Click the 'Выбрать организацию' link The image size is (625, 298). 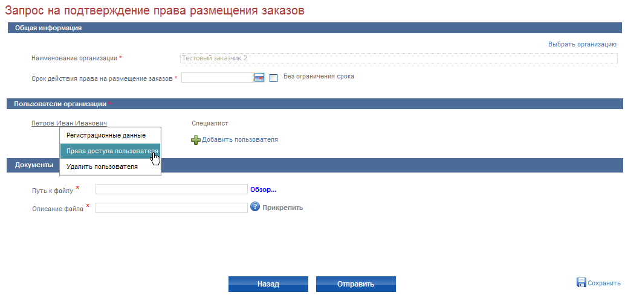click(x=582, y=44)
